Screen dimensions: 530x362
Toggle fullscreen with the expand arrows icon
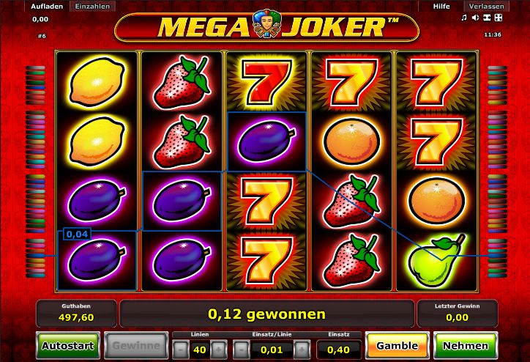click(499, 18)
